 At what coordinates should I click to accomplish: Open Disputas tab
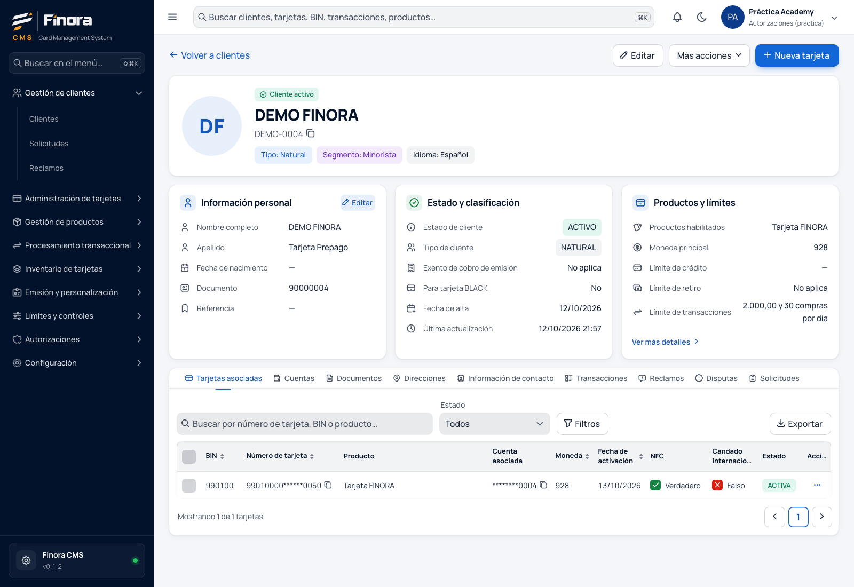point(716,378)
